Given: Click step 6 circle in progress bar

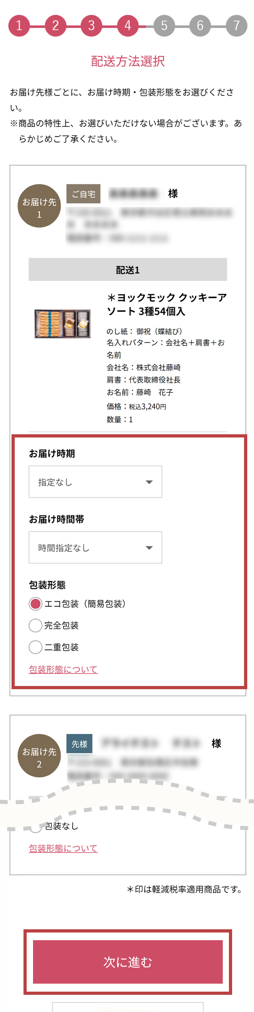Looking at the screenshot, I should point(200,26).
